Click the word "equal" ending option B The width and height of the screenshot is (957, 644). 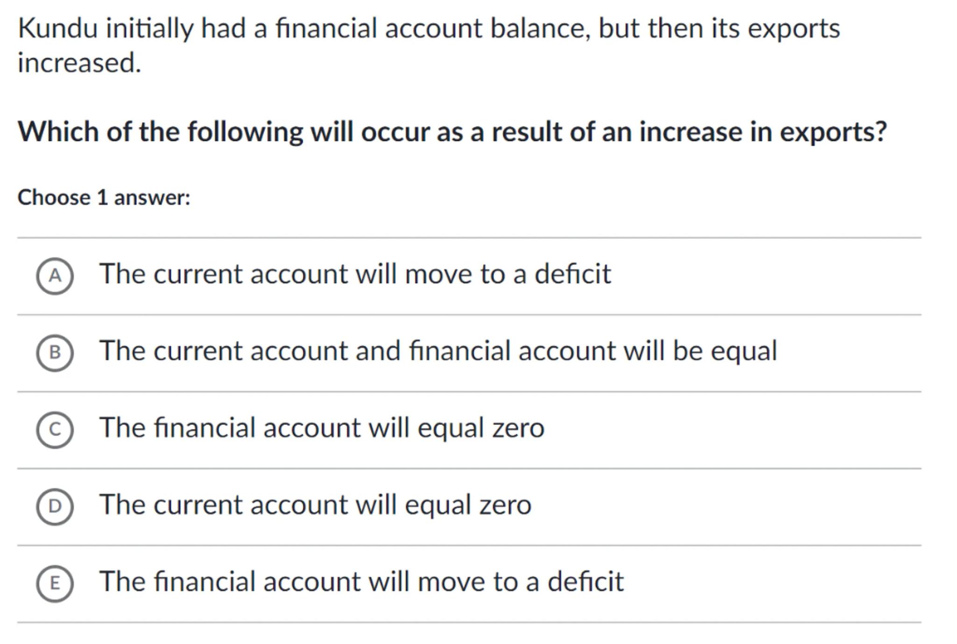click(x=743, y=351)
